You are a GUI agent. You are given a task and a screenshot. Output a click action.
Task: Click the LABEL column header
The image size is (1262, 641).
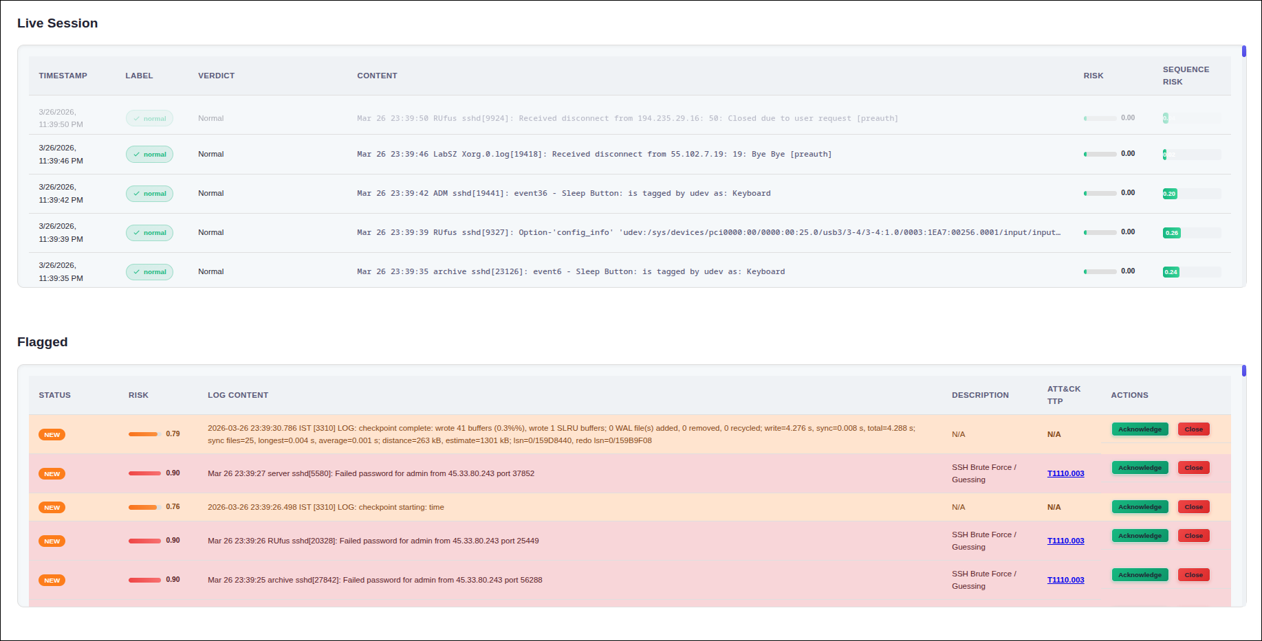click(x=139, y=76)
